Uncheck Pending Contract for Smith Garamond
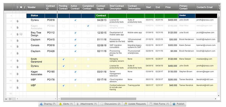226x107 pixels. pyautogui.click(x=63, y=59)
